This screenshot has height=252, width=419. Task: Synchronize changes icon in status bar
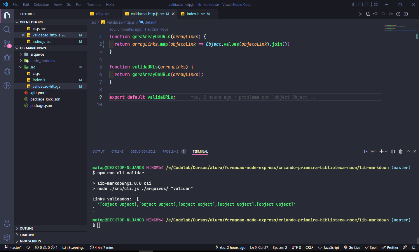(28, 247)
